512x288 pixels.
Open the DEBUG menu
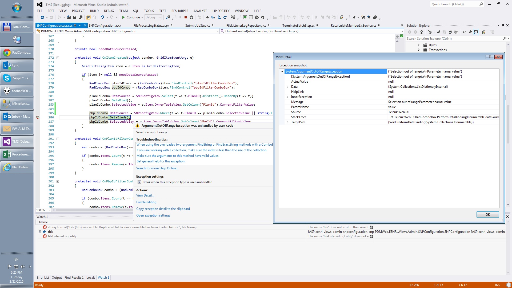[109, 11]
